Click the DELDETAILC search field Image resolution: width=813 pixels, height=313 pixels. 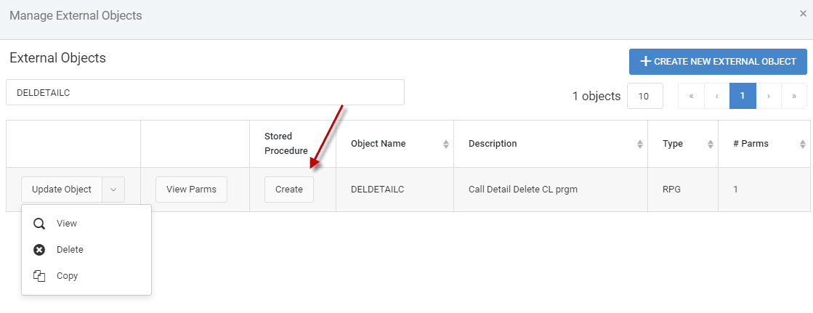coord(206,92)
